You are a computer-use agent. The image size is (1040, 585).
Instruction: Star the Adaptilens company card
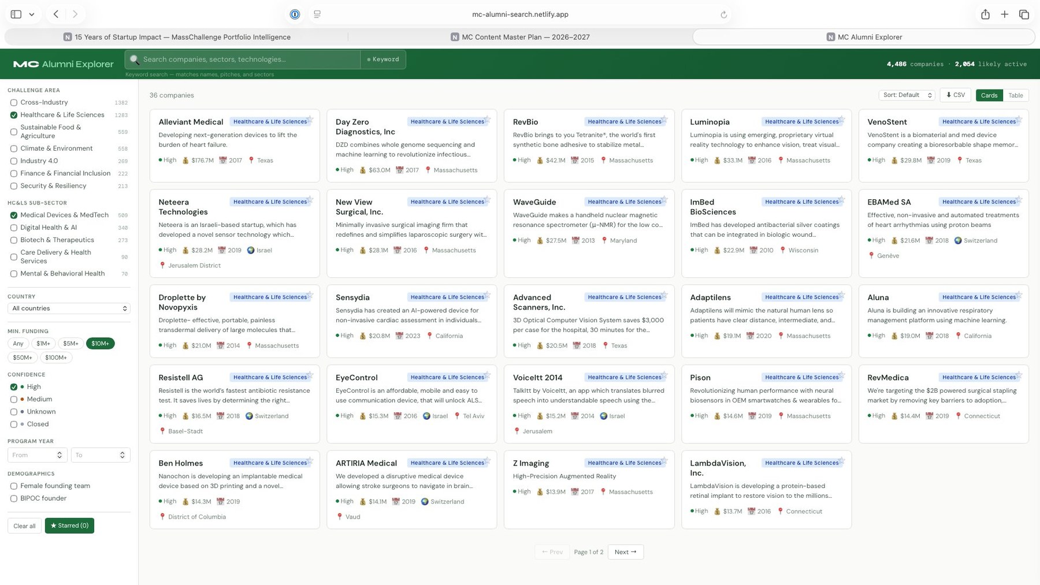click(842, 295)
